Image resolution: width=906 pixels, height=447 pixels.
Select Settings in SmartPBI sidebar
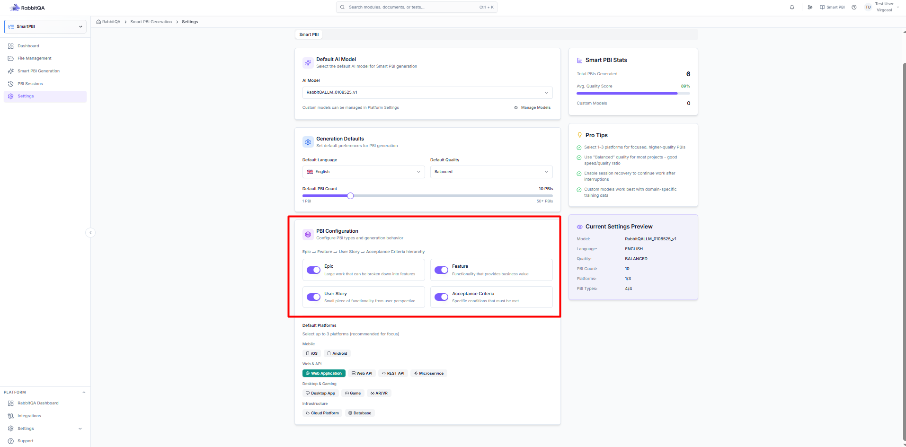45,96
